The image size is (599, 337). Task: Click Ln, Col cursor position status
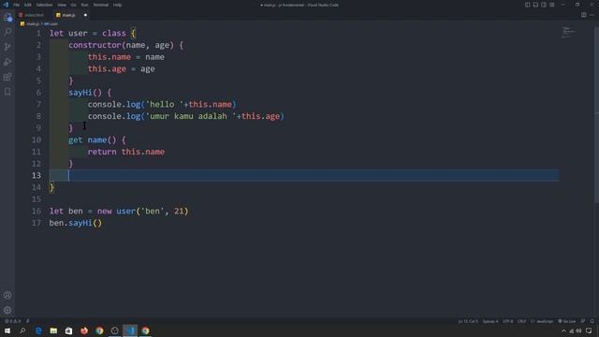click(x=468, y=321)
